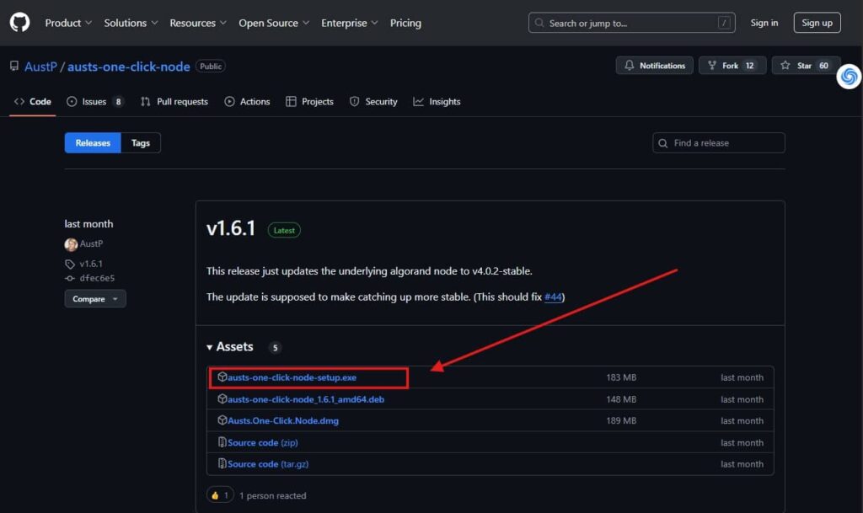The image size is (863, 513).
Task: Click the AustP avatar thumbnail
Action: tap(71, 244)
